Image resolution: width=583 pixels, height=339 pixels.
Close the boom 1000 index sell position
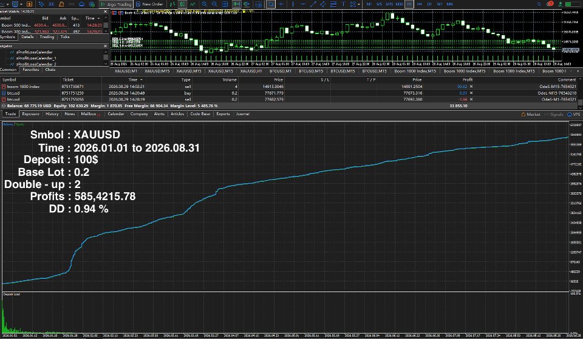(x=471, y=87)
